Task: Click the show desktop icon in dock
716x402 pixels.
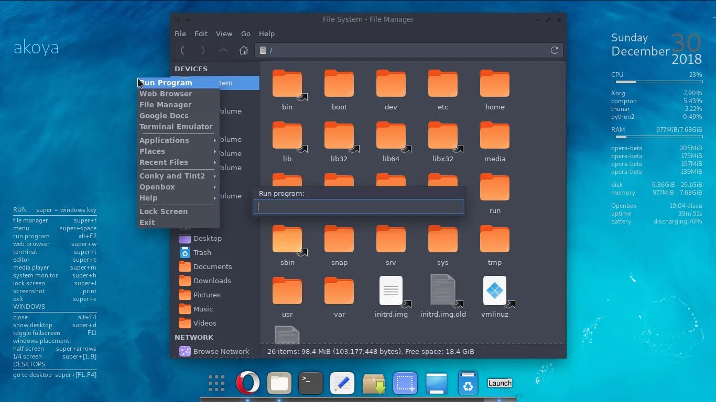Action: click(x=437, y=383)
